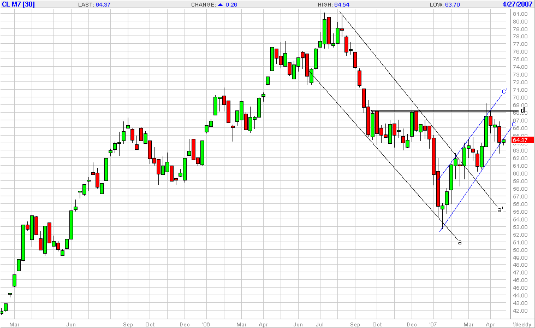This screenshot has height=328, width=535.
Task: Click the 55.00 price axis label
Action: (520, 212)
